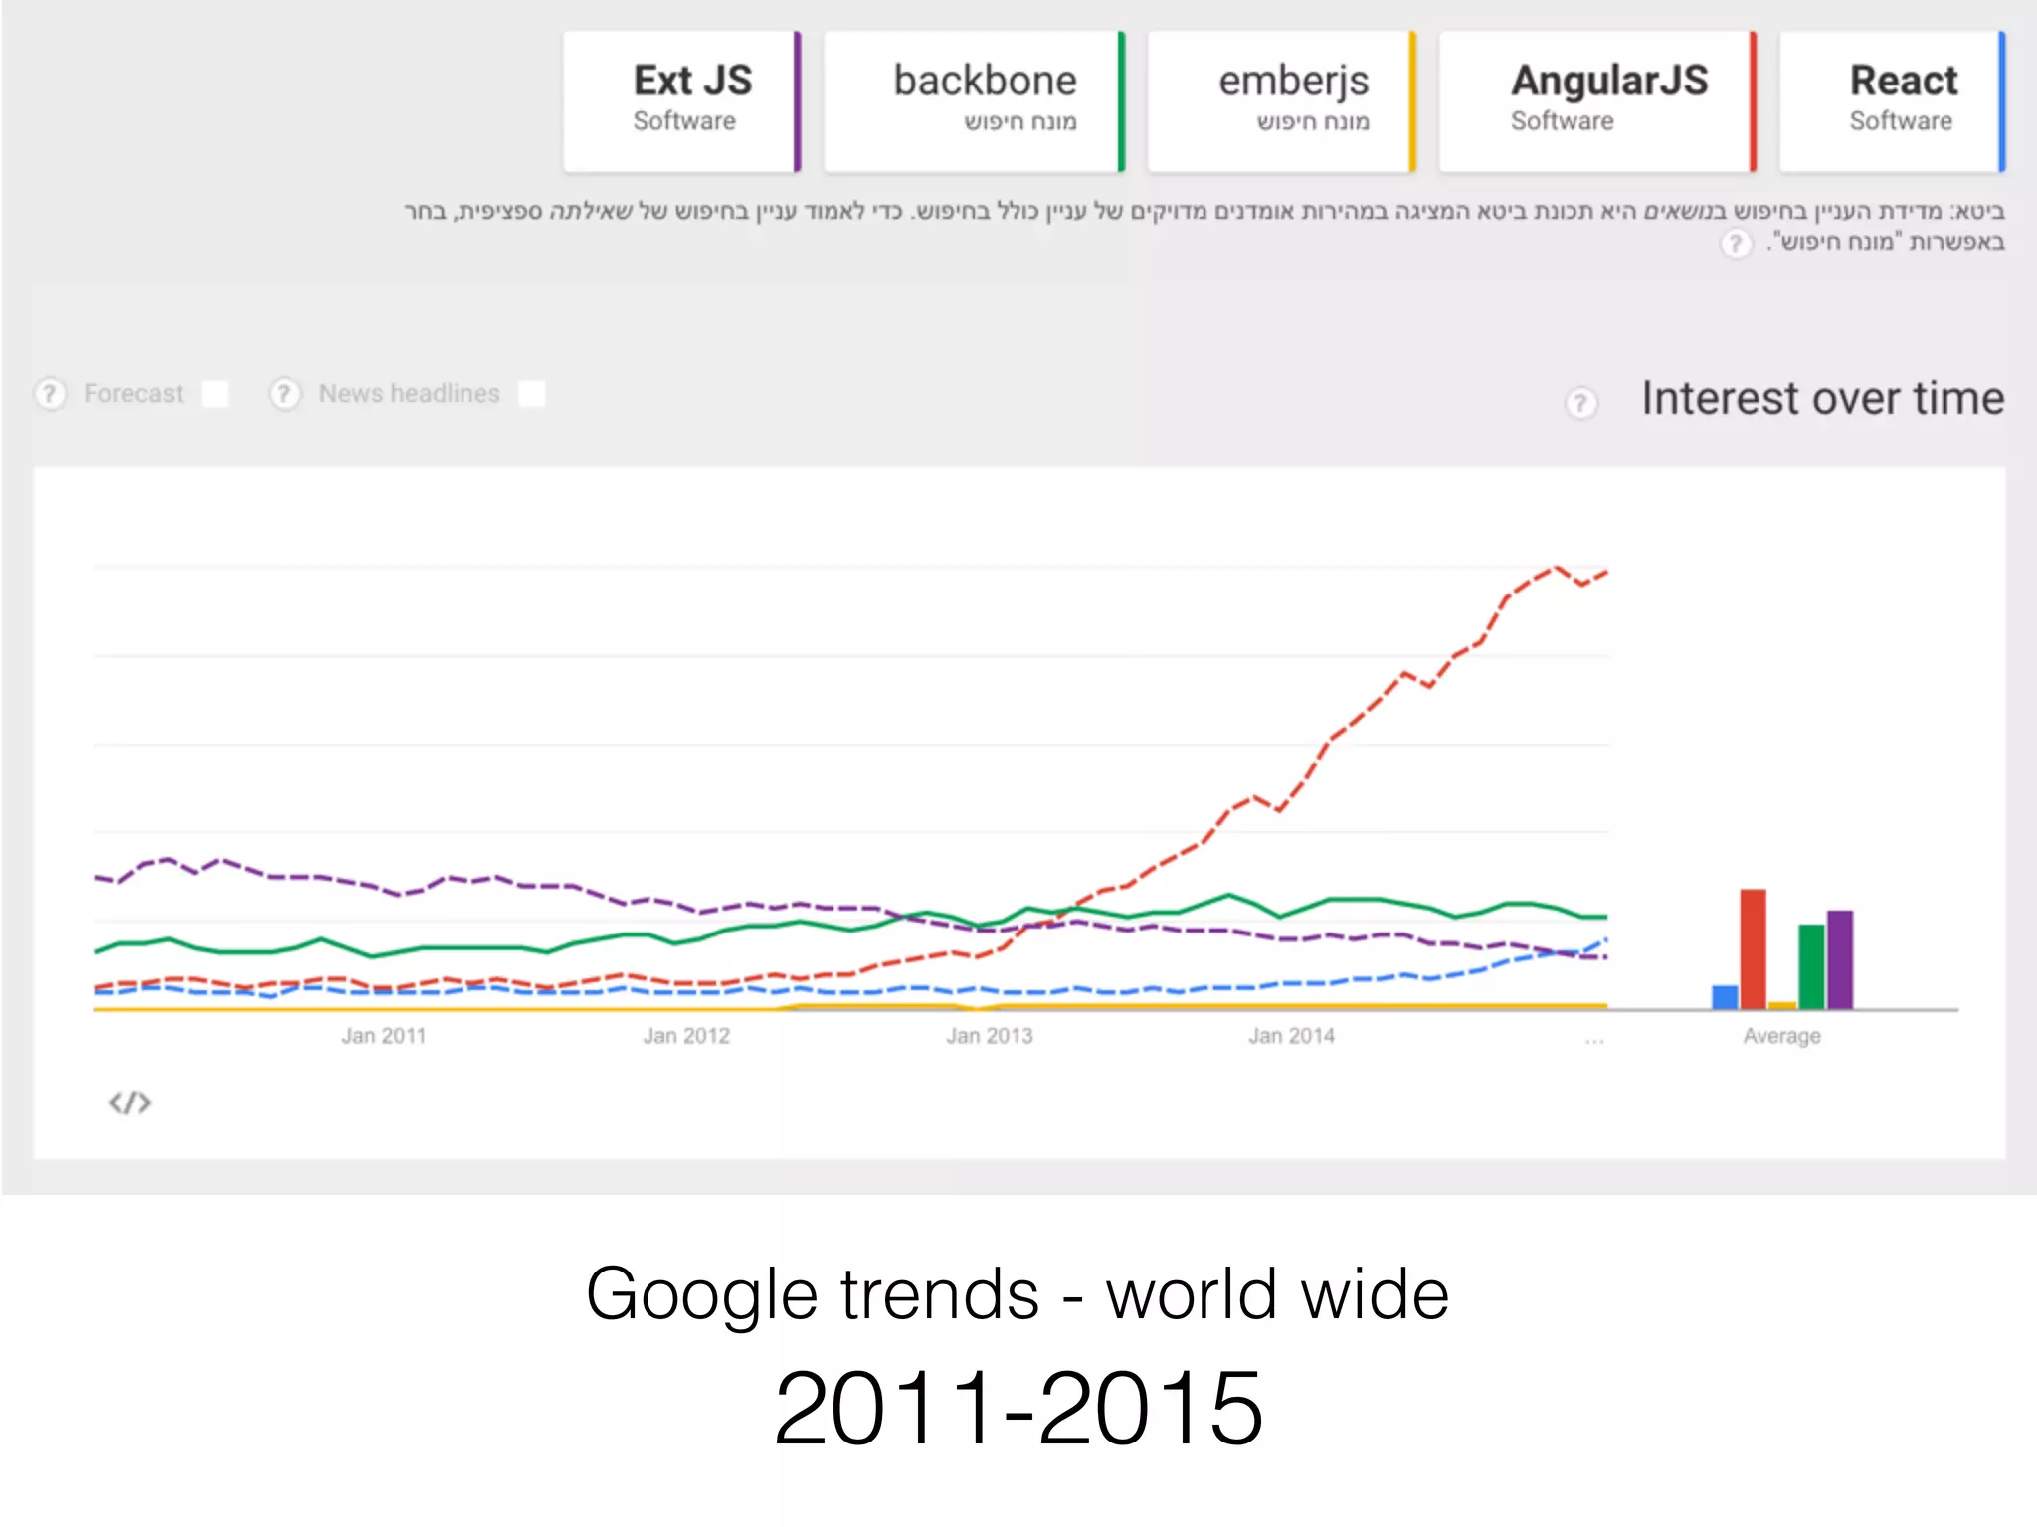Click the blue React average bar
Image resolution: width=2037 pixels, height=1527 pixels.
pos(1725,997)
